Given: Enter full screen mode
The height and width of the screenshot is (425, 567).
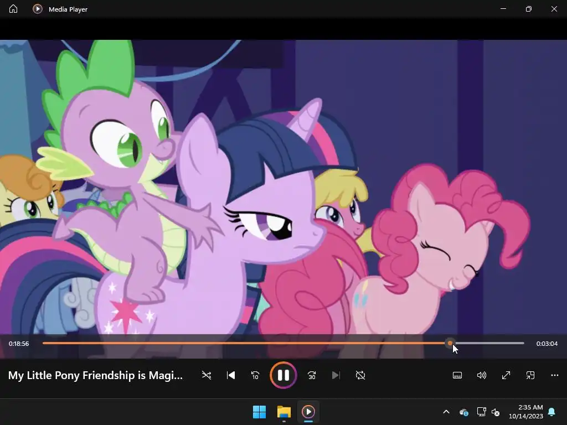Looking at the screenshot, I should coord(506,375).
